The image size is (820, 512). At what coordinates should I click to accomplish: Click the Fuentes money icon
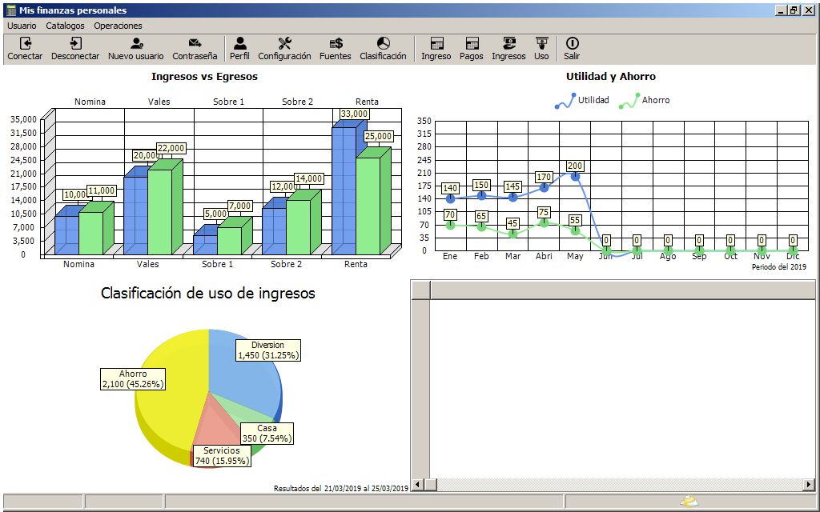click(x=336, y=44)
